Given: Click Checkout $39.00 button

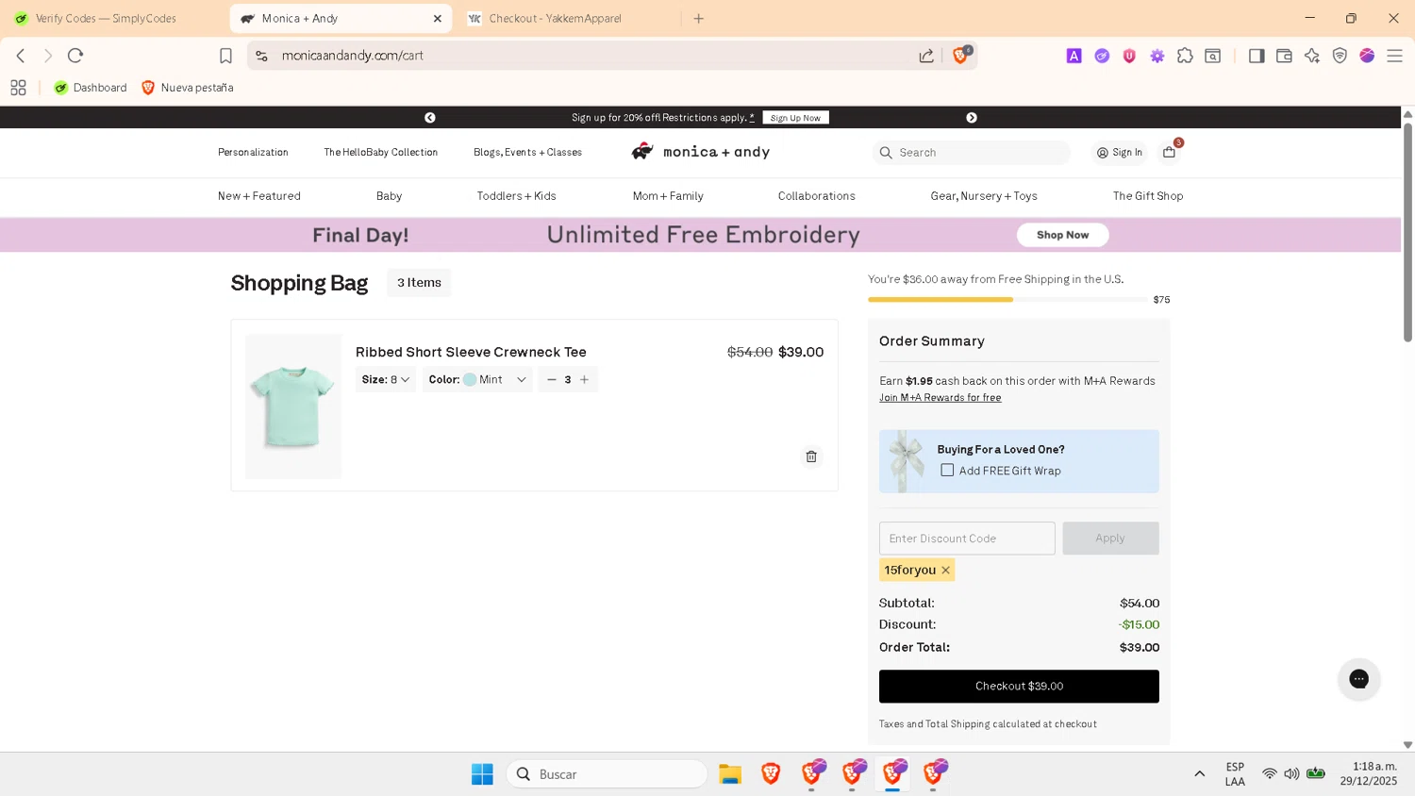Looking at the screenshot, I should pyautogui.click(x=1019, y=687).
